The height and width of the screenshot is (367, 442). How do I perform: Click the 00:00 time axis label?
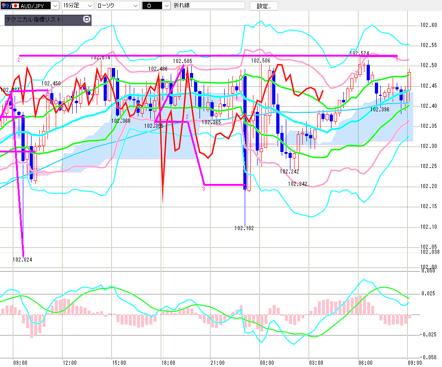267,363
